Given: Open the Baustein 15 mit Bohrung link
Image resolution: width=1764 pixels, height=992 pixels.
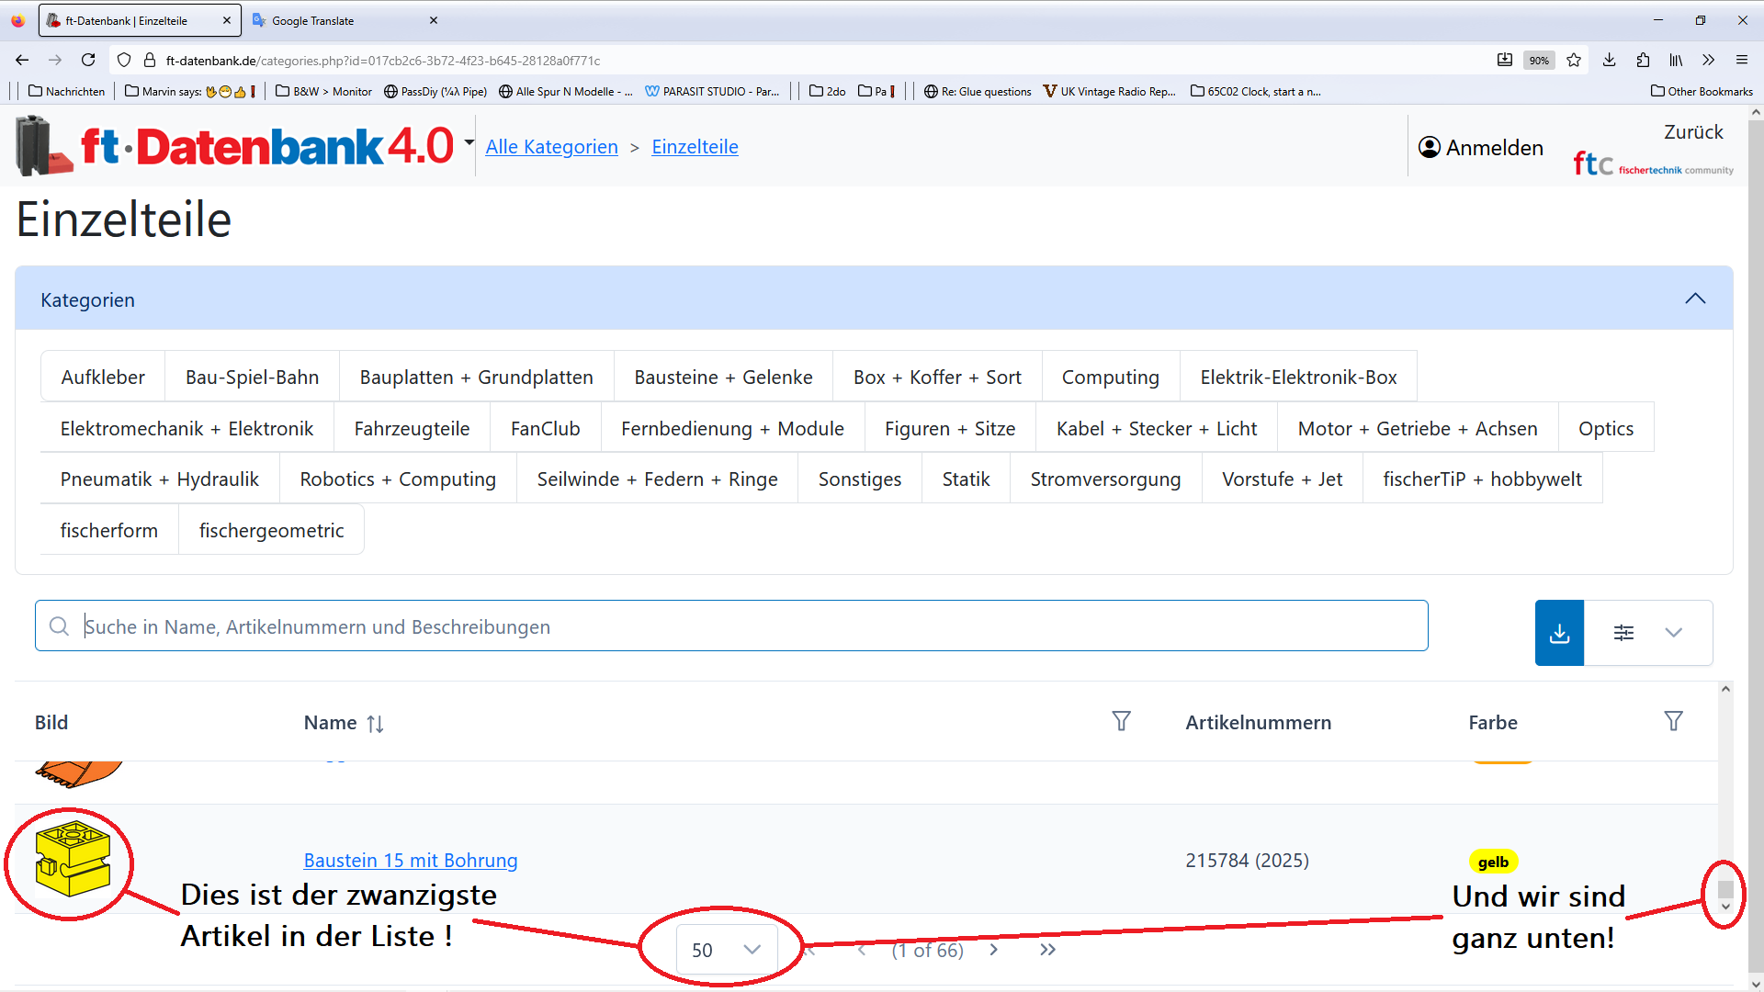Looking at the screenshot, I should coord(410,860).
